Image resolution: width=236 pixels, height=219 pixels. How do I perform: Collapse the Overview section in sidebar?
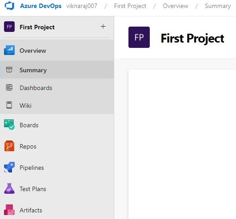click(57, 51)
